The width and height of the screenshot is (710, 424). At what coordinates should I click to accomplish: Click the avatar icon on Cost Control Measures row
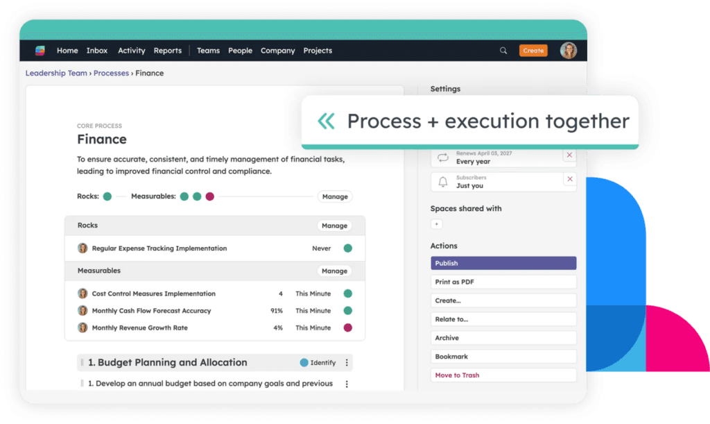pos(83,294)
